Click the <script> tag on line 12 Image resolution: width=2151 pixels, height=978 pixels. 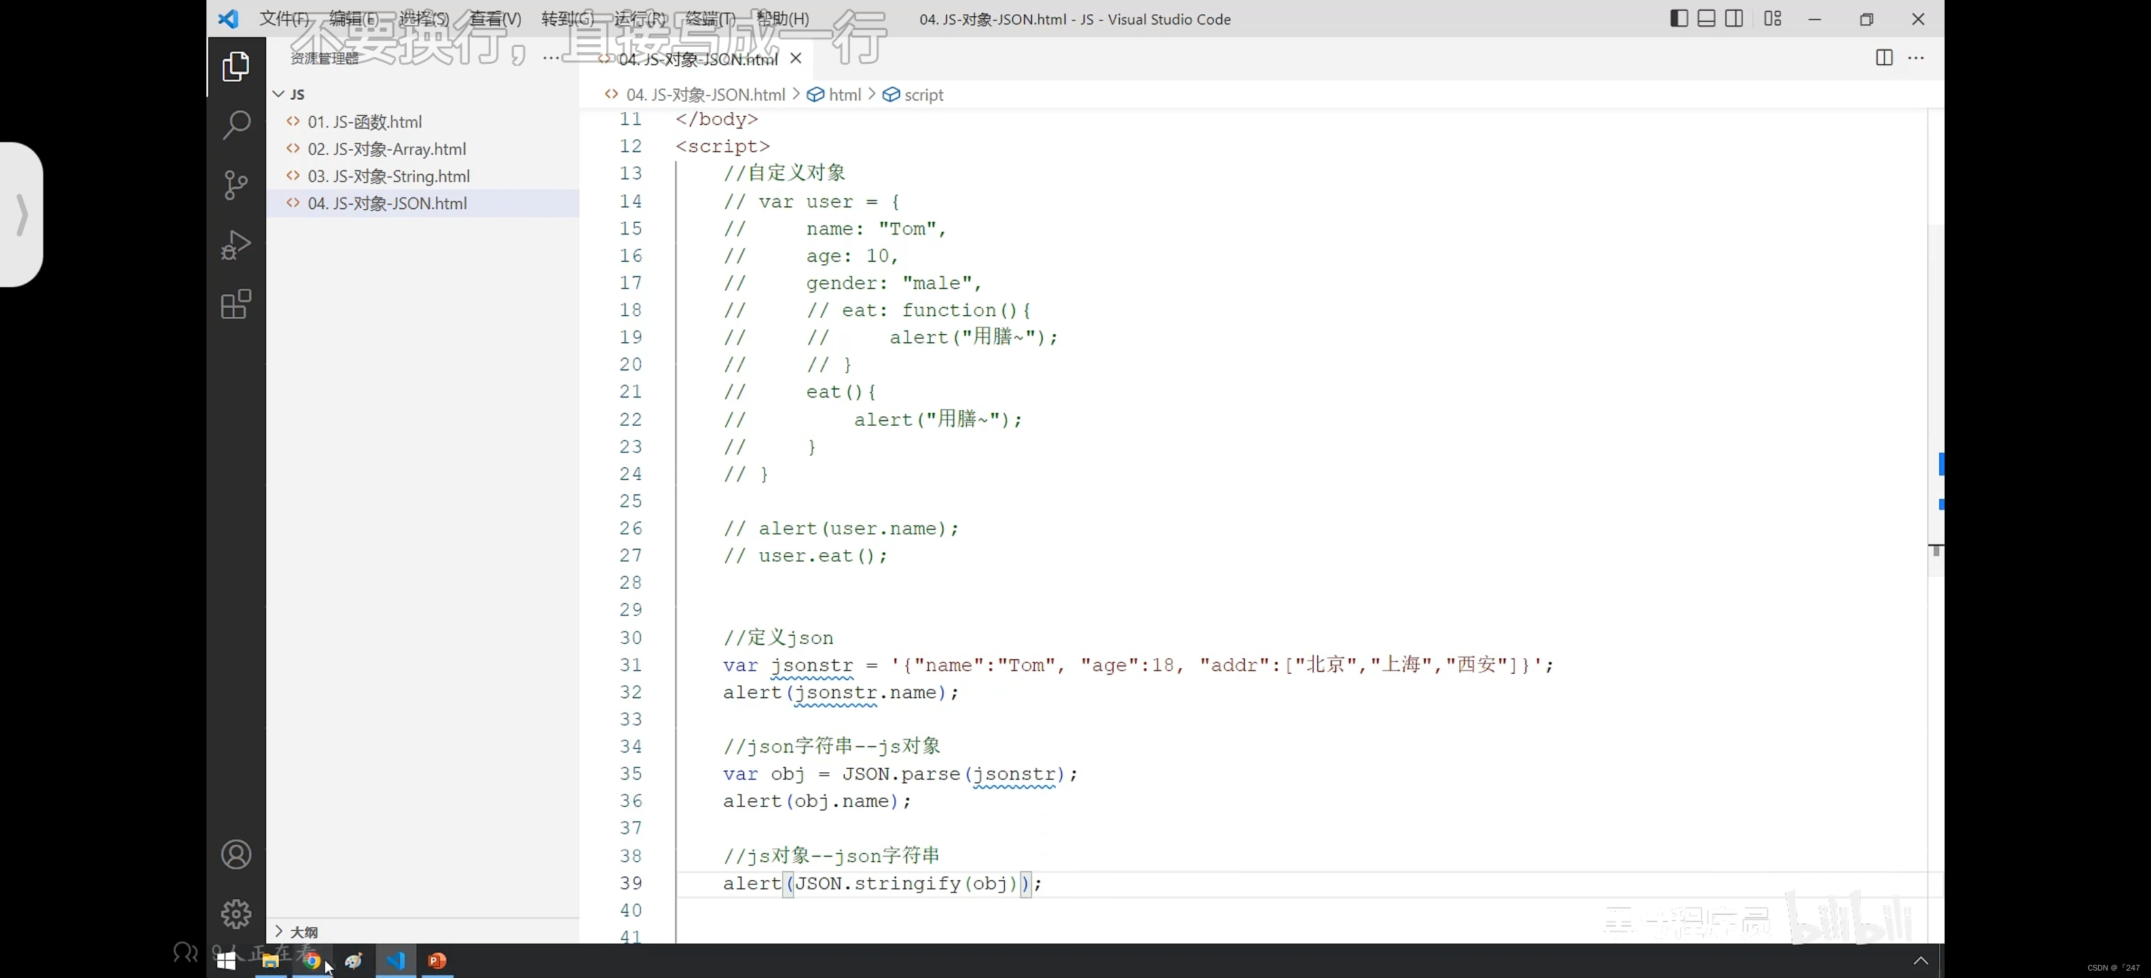point(723,146)
